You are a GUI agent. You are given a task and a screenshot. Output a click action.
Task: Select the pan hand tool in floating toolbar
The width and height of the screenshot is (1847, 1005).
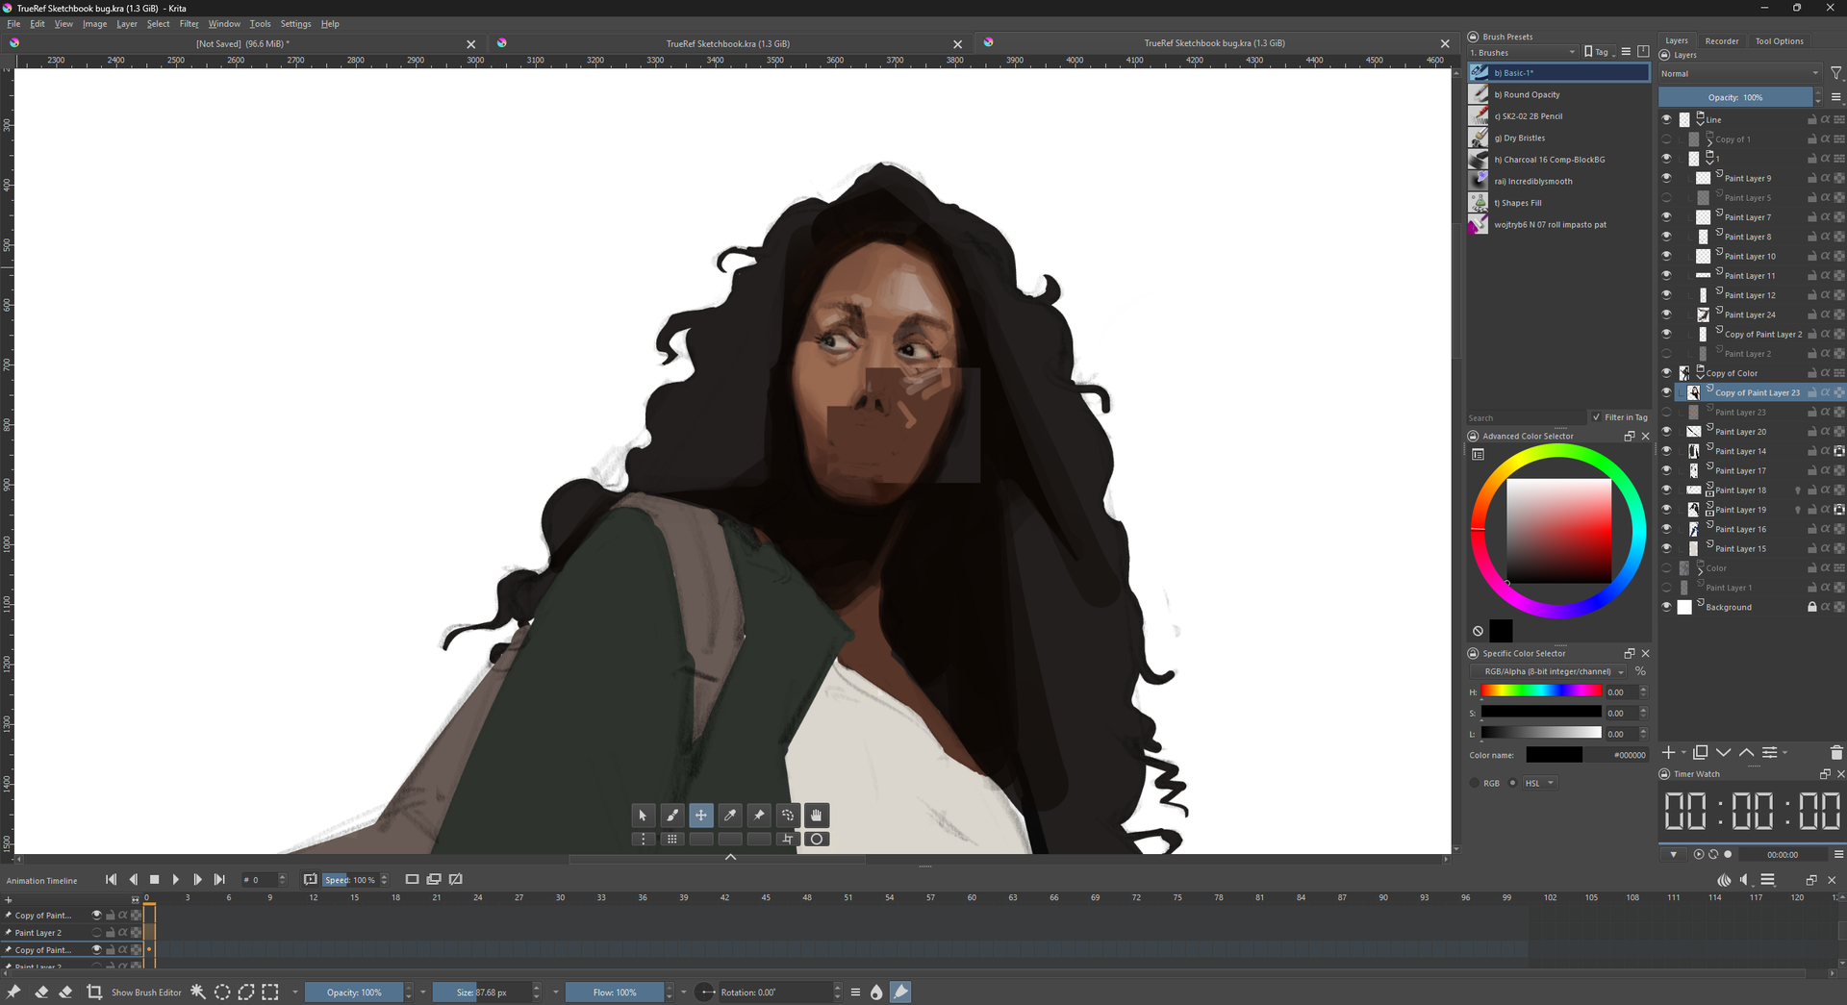pyautogui.click(x=817, y=816)
